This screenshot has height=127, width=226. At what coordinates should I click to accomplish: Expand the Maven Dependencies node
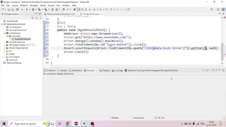pyautogui.click(x=5, y=48)
